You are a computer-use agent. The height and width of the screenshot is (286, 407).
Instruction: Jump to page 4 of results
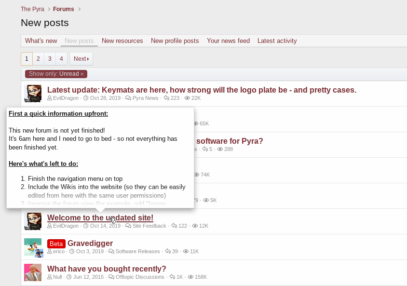[61, 59]
